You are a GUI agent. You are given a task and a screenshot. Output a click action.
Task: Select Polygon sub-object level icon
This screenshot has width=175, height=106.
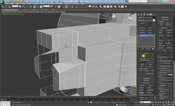[148, 56]
